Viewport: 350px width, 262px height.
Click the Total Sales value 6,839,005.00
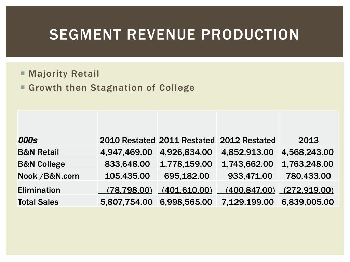pyautogui.click(x=308, y=202)
